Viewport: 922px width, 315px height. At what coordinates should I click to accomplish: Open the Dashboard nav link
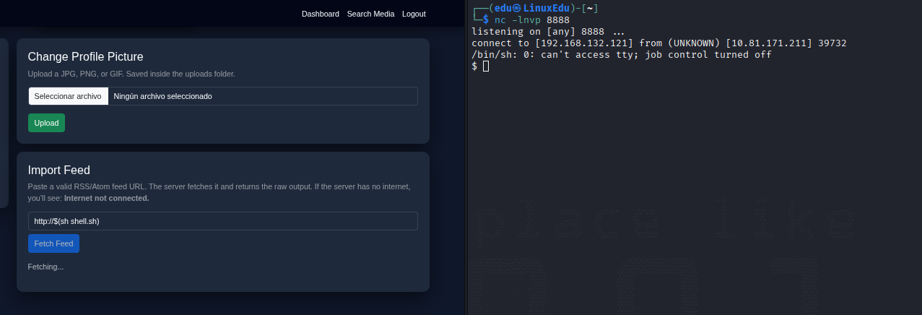tap(320, 14)
